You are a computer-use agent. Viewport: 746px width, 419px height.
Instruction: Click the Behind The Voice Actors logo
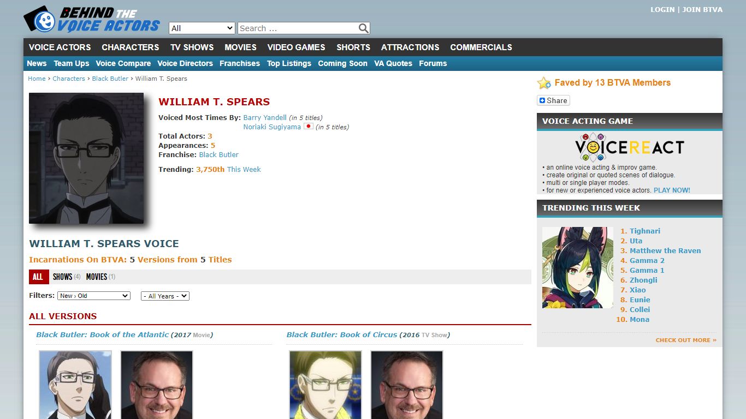(x=92, y=19)
